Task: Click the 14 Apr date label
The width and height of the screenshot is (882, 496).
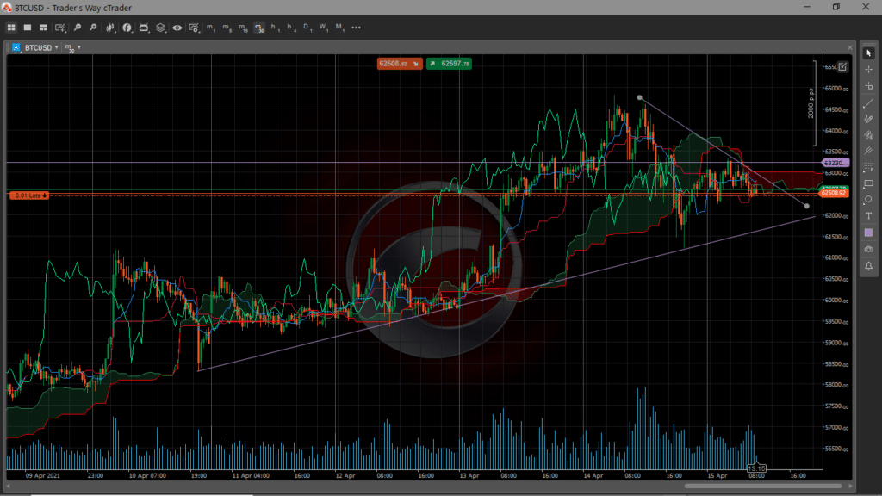Action: (593, 475)
